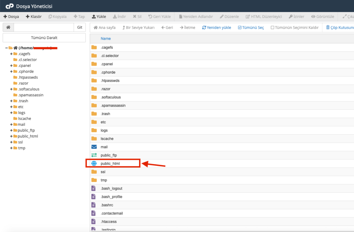Click the home icon beside the search box
Screen dimensions: 354x232
point(8,27)
